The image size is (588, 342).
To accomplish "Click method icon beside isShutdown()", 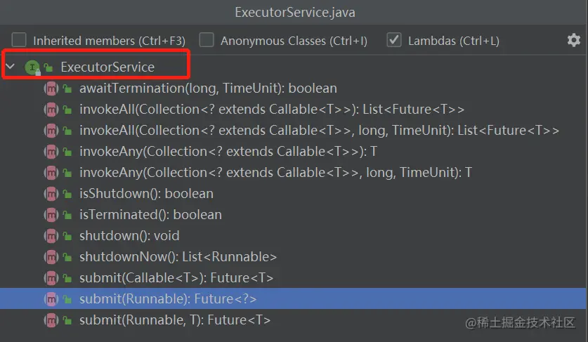I will click(51, 194).
